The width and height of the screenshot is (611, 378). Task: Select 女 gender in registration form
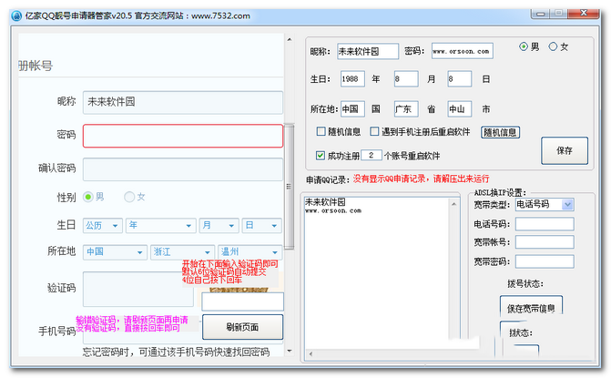(x=129, y=197)
